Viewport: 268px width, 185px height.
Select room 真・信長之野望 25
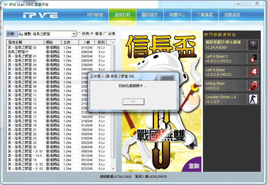click(x=59, y=147)
